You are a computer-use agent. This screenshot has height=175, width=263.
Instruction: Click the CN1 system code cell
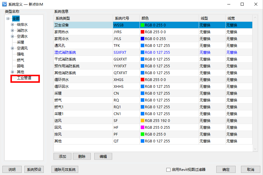point(126,114)
